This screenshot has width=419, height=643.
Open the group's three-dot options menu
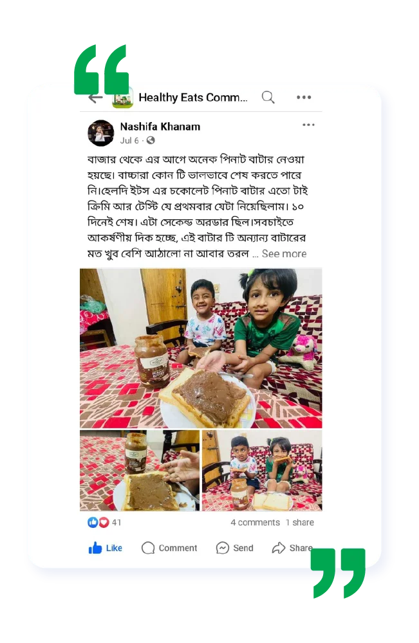[304, 97]
